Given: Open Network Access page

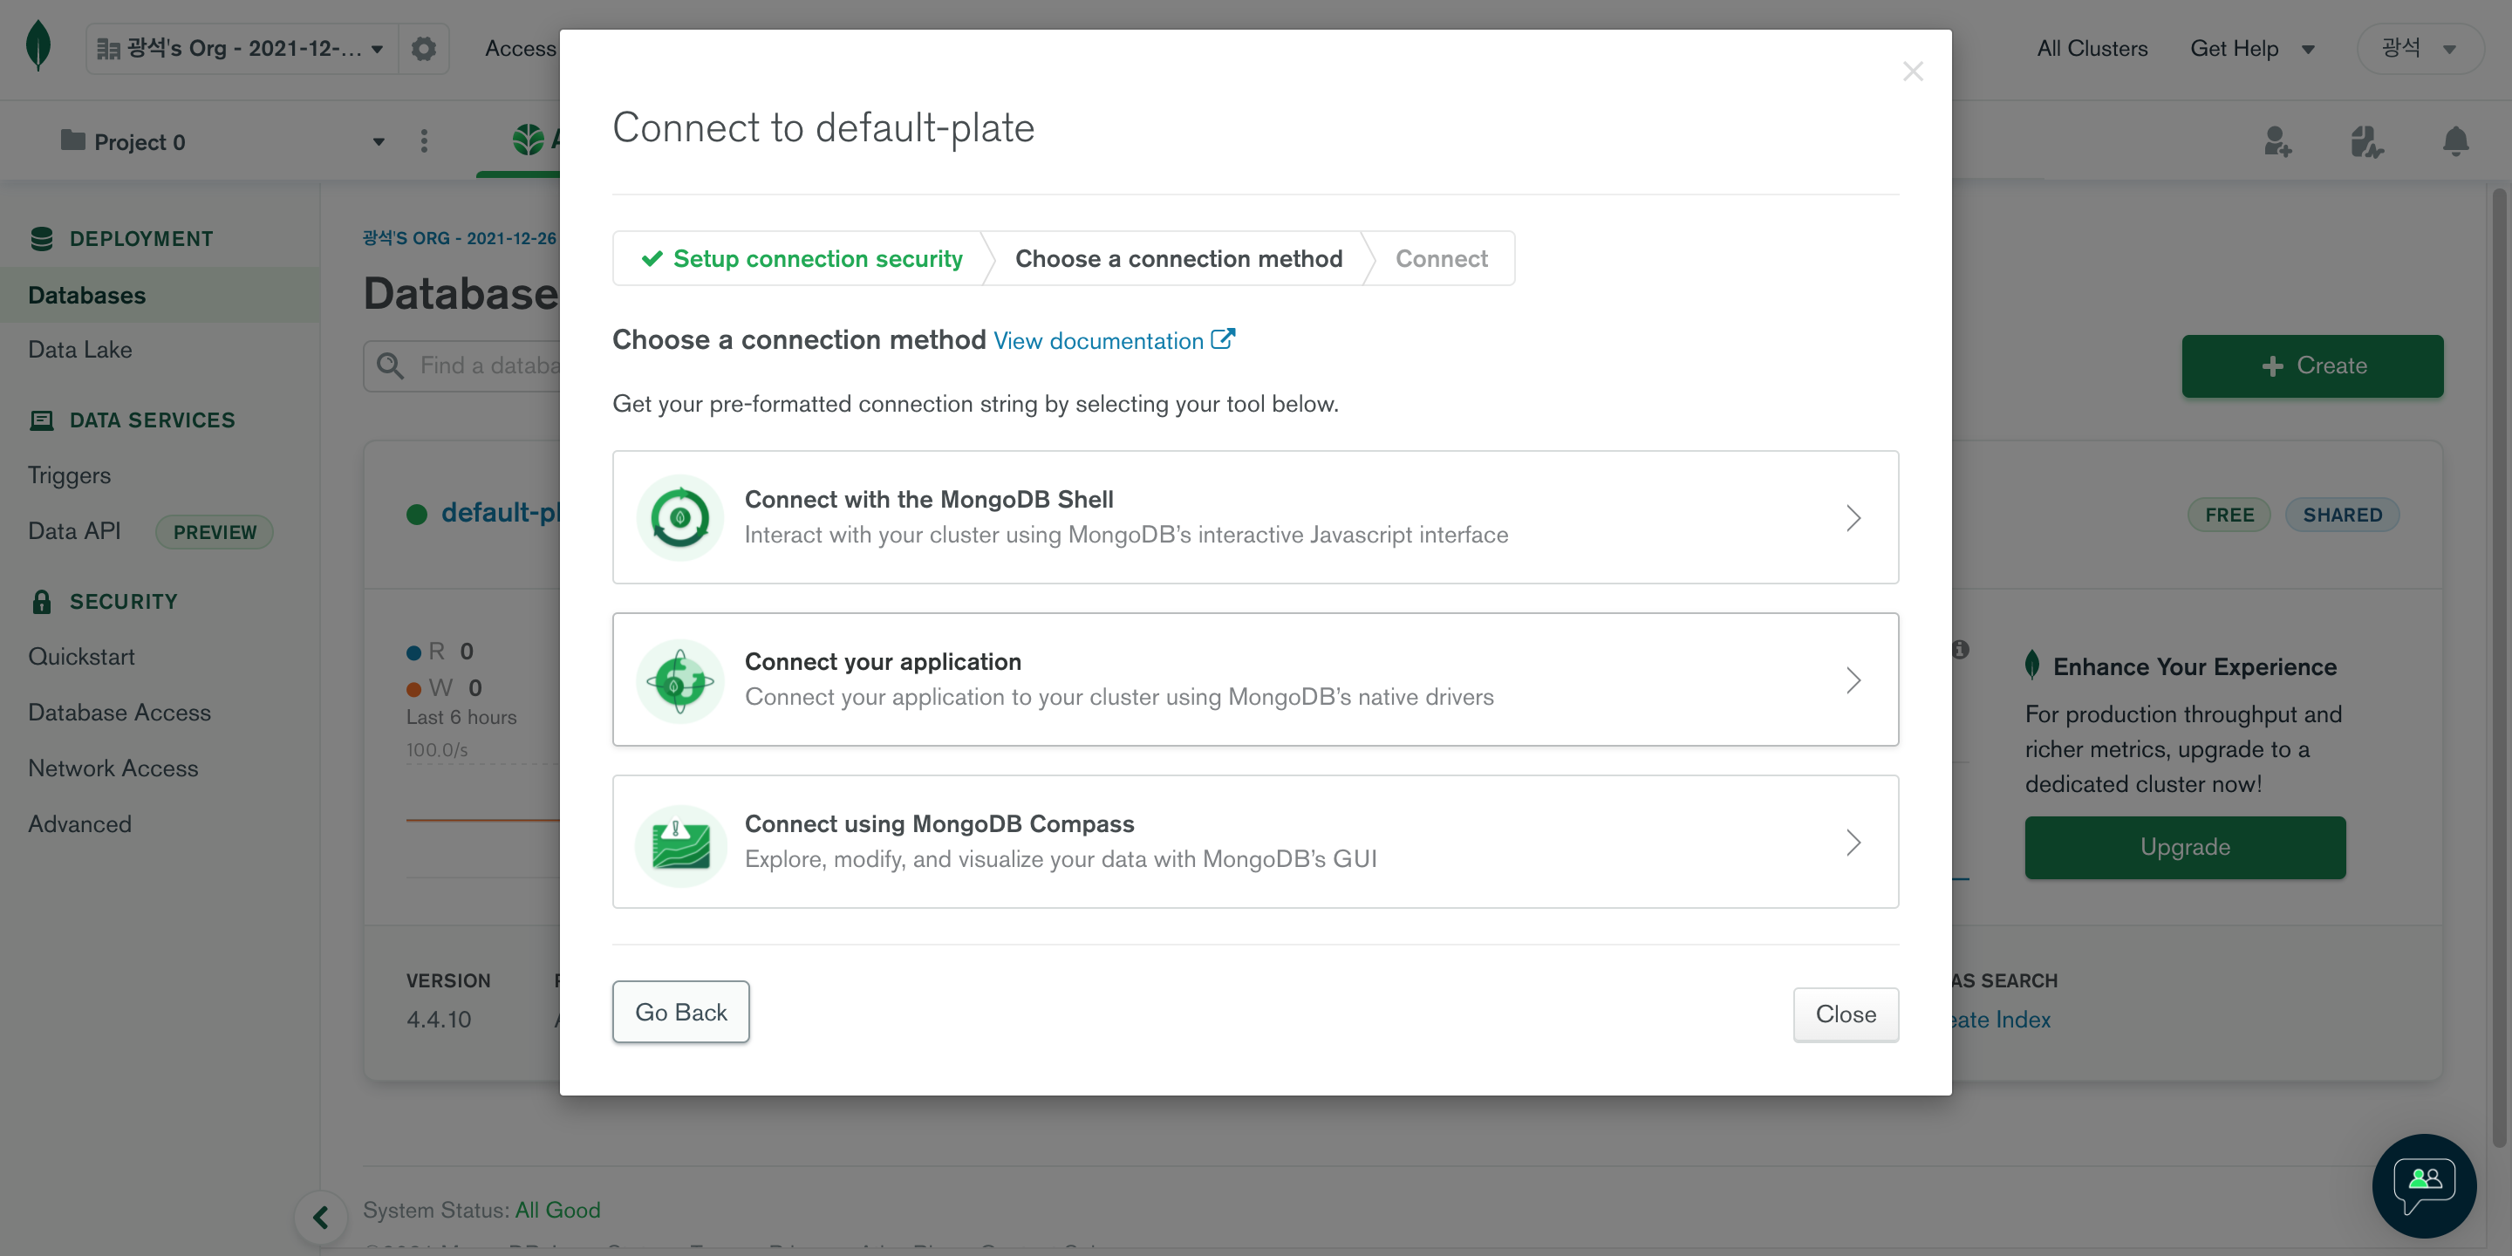Looking at the screenshot, I should tap(113, 768).
